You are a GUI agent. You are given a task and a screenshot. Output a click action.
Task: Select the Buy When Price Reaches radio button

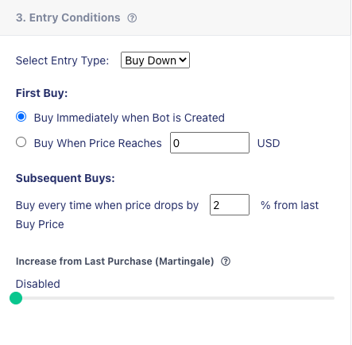[21, 142]
